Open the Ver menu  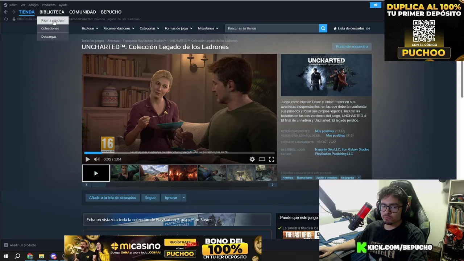[23, 5]
